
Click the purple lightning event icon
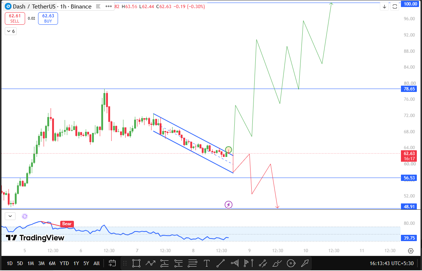pos(228,205)
